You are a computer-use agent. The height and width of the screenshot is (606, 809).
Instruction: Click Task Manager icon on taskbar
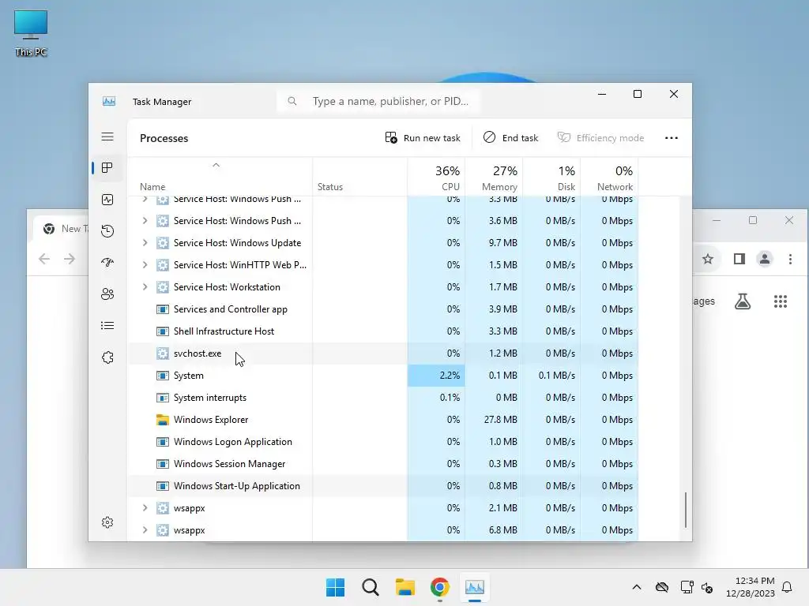tap(475, 587)
